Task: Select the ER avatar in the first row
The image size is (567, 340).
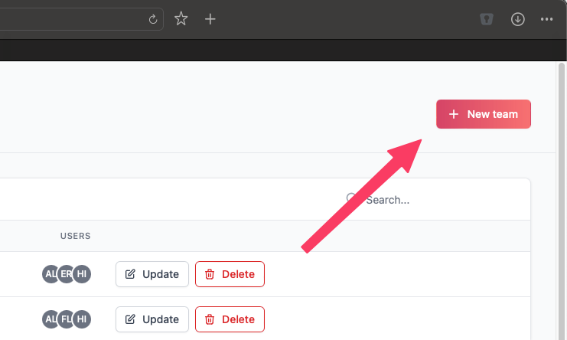Action: click(x=67, y=274)
